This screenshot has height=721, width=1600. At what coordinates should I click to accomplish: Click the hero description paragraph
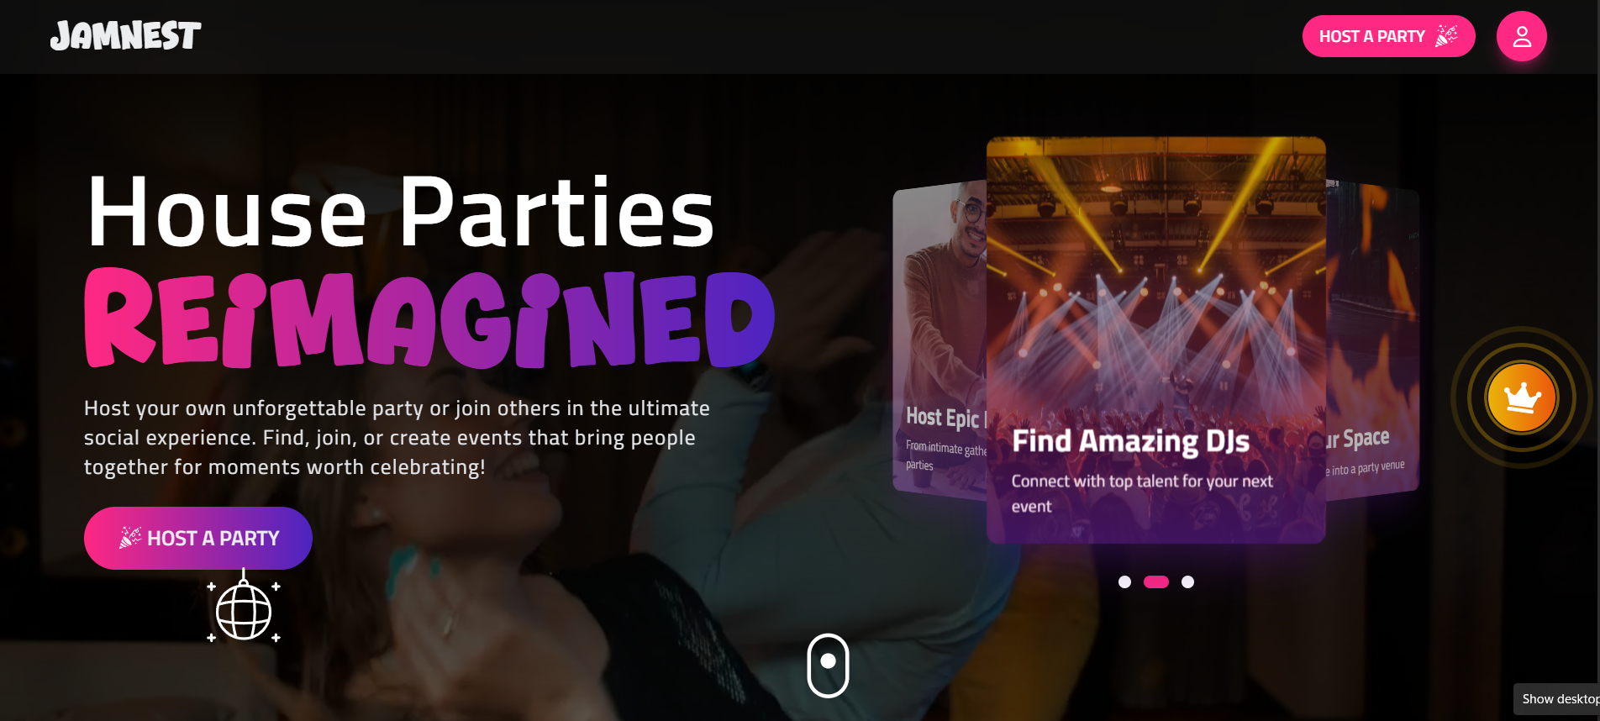[397, 438]
